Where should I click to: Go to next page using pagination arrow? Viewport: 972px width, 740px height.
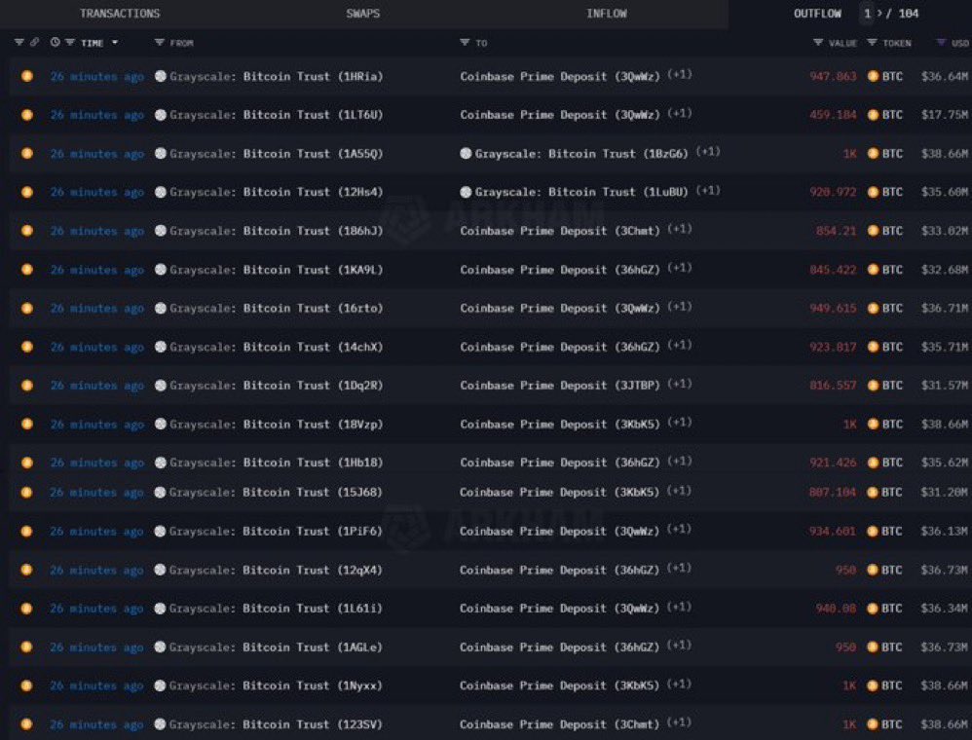click(x=879, y=13)
